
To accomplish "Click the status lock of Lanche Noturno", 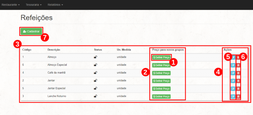I will 96,96.
